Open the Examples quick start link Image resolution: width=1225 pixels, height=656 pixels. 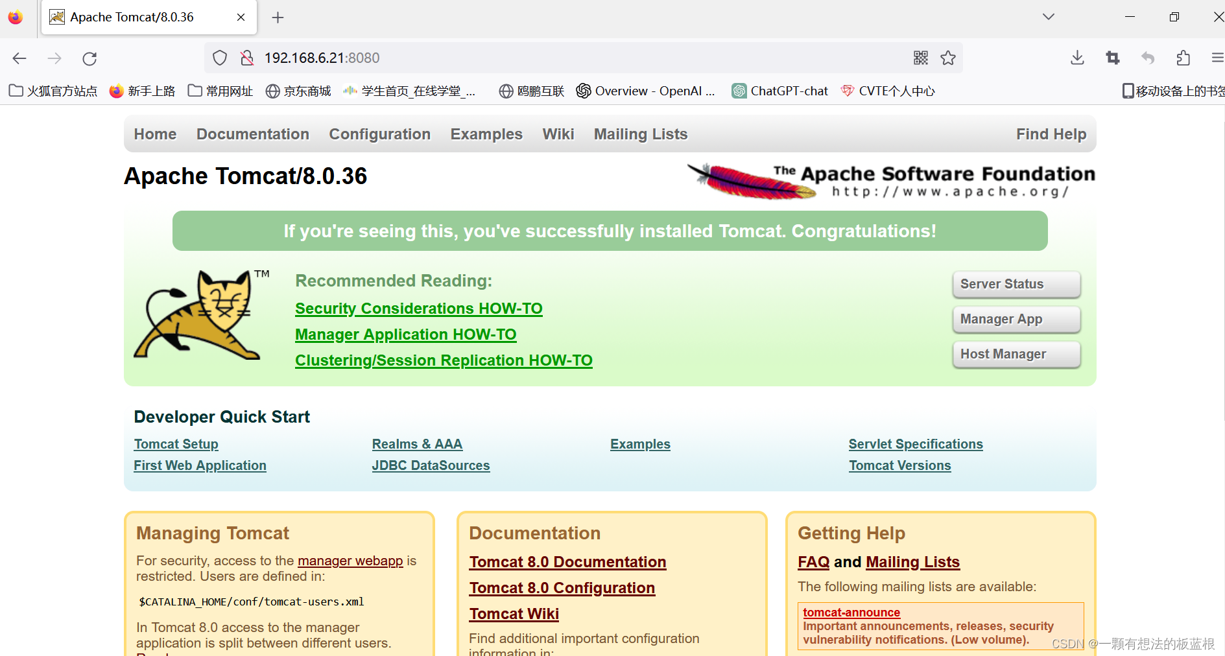pos(640,444)
